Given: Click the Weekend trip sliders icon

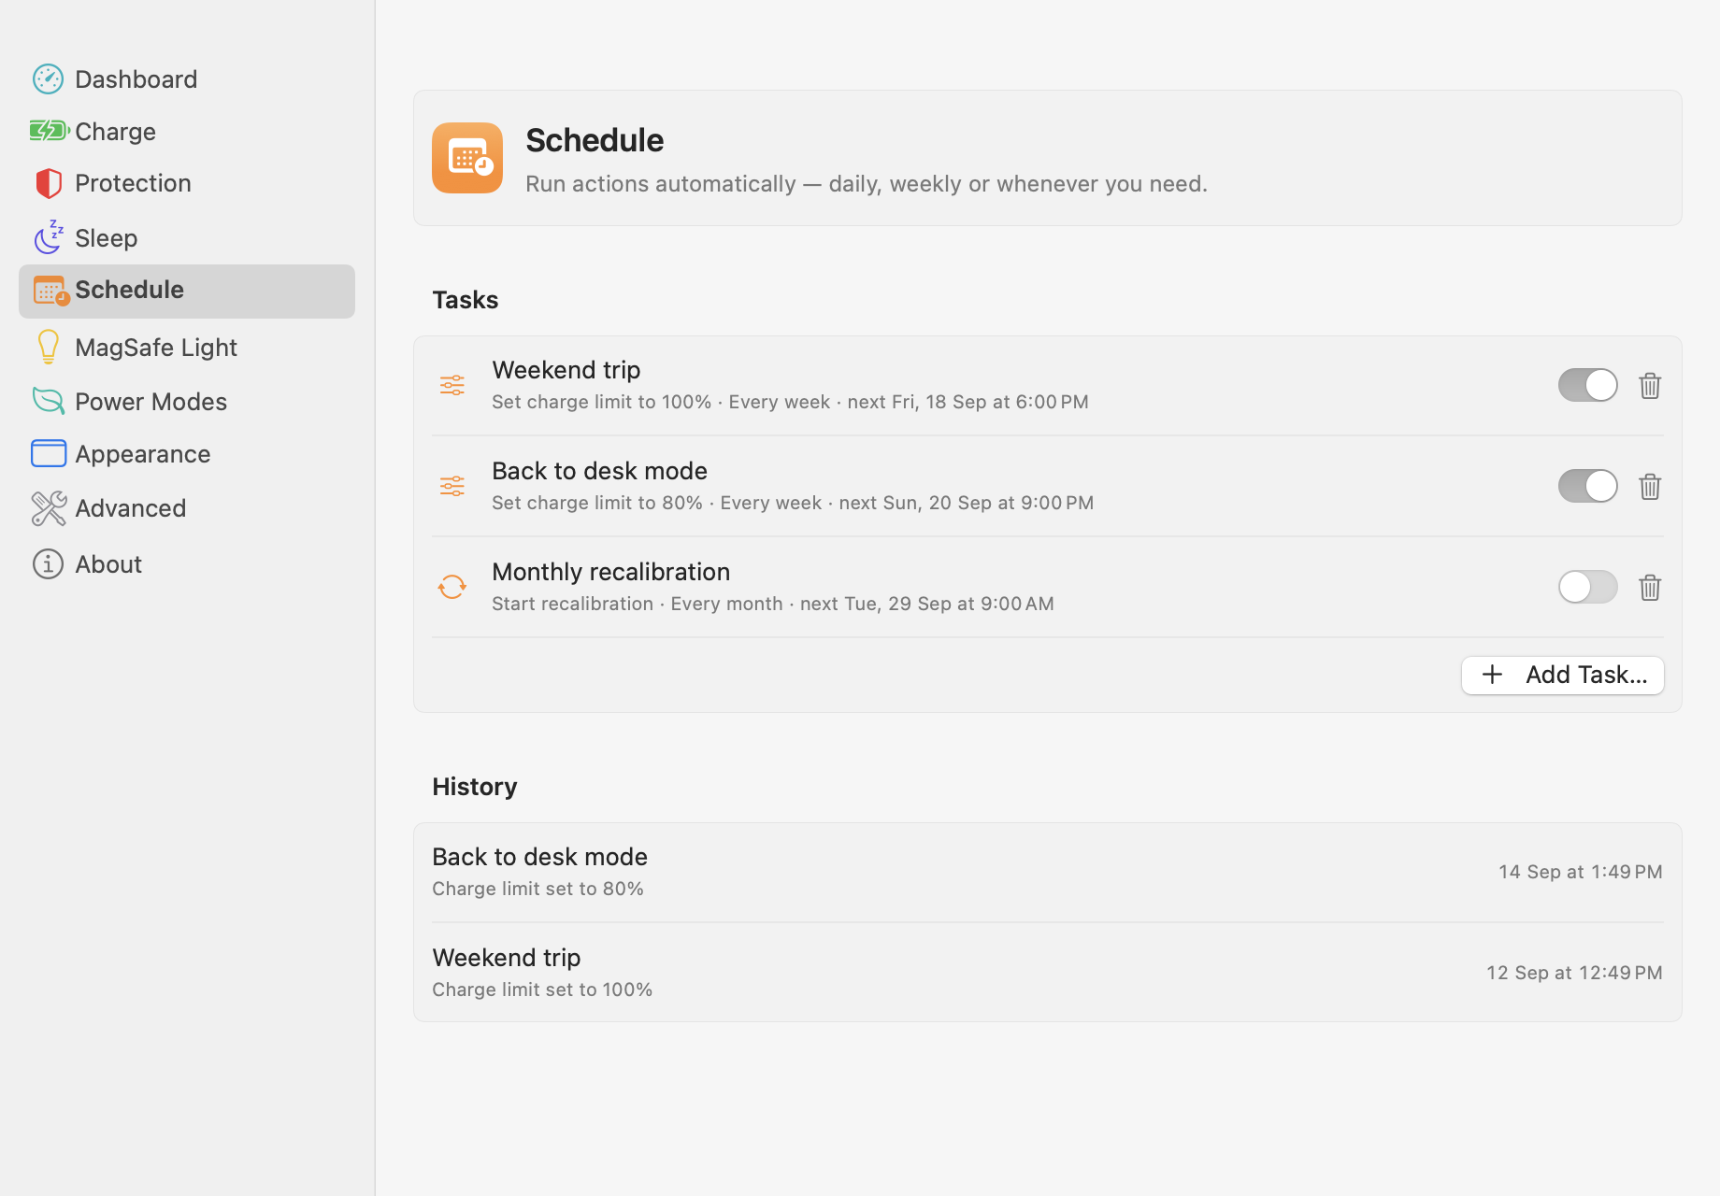Looking at the screenshot, I should click(452, 385).
